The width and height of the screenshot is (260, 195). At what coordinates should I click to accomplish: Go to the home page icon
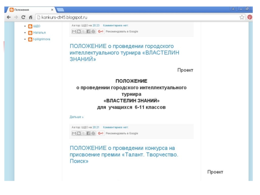point(31,17)
